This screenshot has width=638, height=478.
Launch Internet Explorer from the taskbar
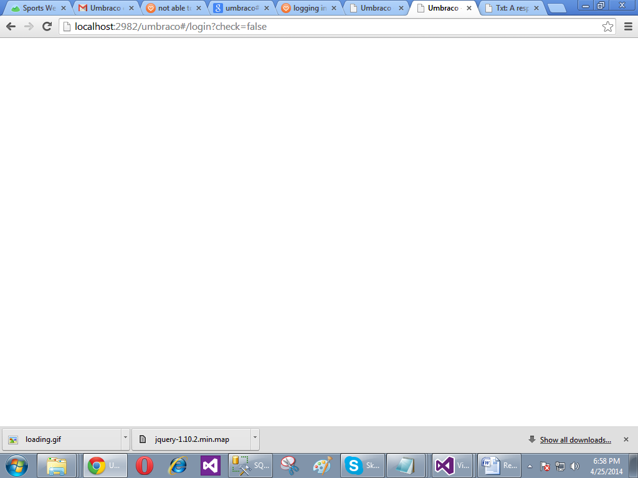[178, 465]
